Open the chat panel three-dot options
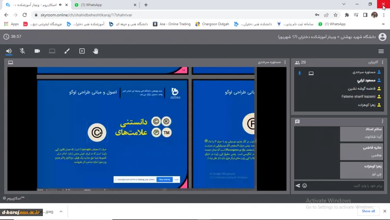The height and width of the screenshot is (220, 390). [383, 121]
